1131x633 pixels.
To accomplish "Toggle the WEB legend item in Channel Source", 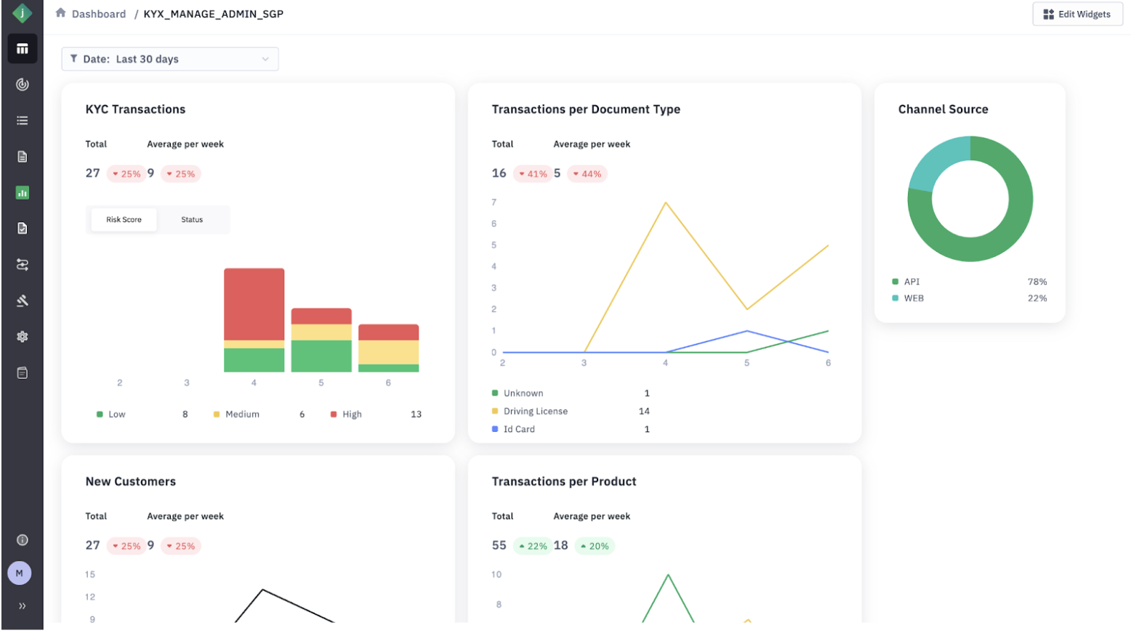I will point(913,298).
